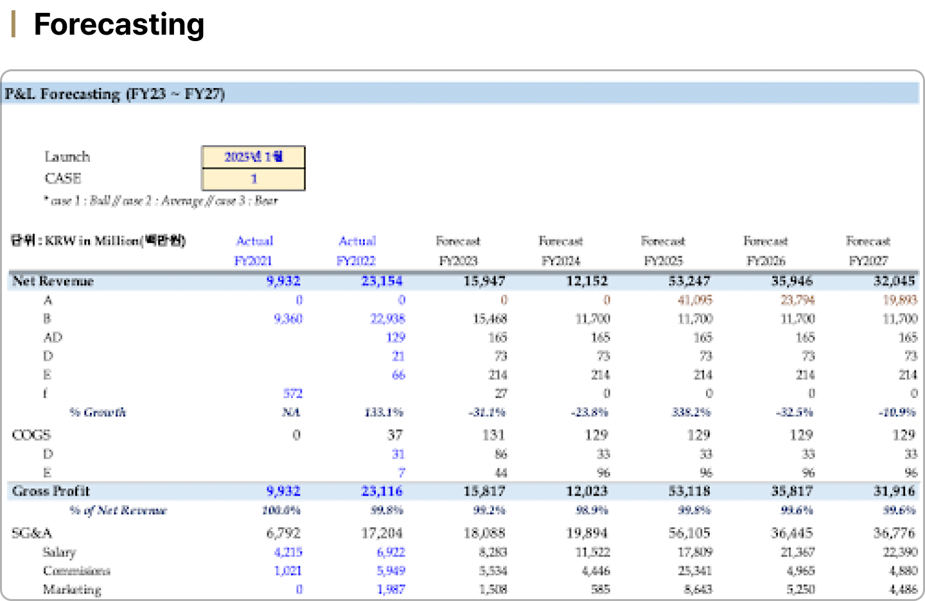The width and height of the screenshot is (925, 601).
Task: Click the % Growth row label
Action: point(98,412)
